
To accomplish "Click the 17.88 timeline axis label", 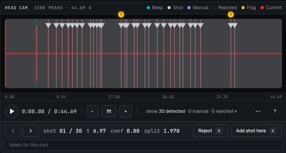I will tap(114, 97).
